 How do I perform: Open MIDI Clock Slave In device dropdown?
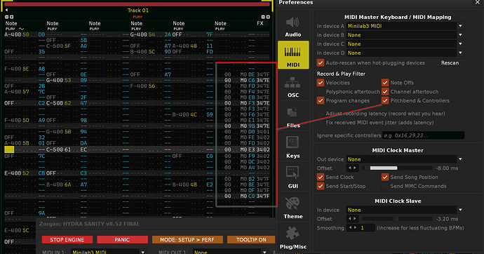tap(405, 210)
